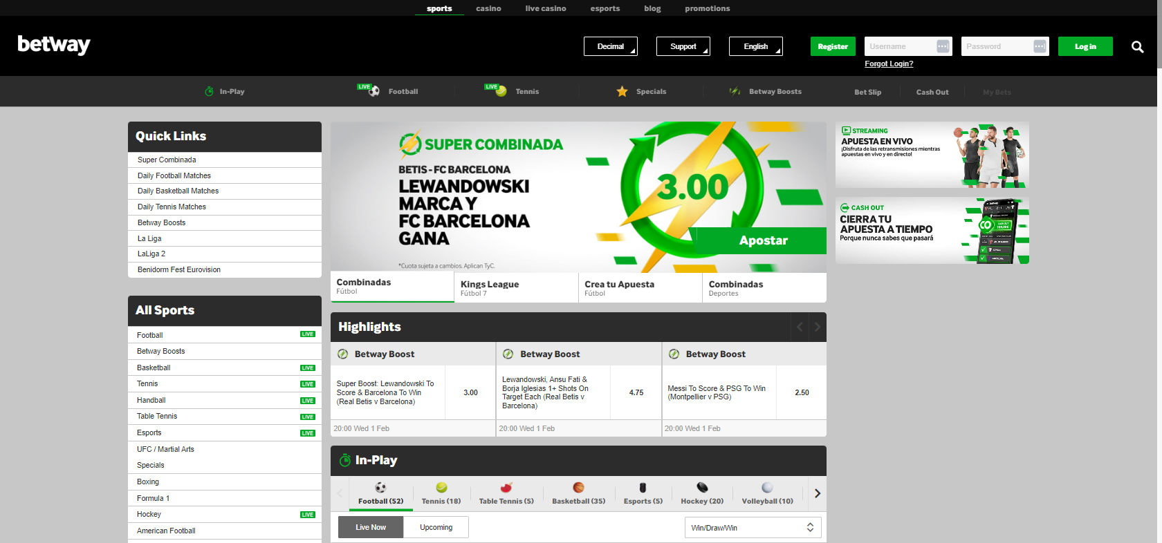Open UFC / Martial Arts in All Sports
1162x543 pixels.
(225, 449)
